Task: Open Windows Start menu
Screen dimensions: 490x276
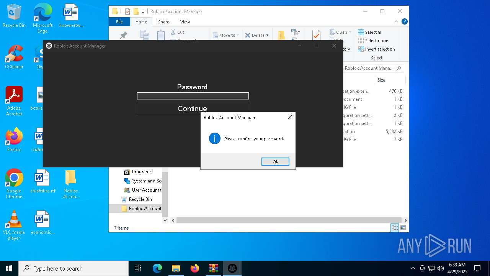Action: pos(9,268)
